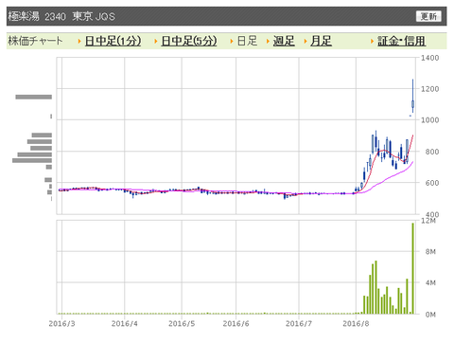Click the tallest green volume bar
The width and height of the screenshot is (454, 343).
pyautogui.click(x=412, y=268)
